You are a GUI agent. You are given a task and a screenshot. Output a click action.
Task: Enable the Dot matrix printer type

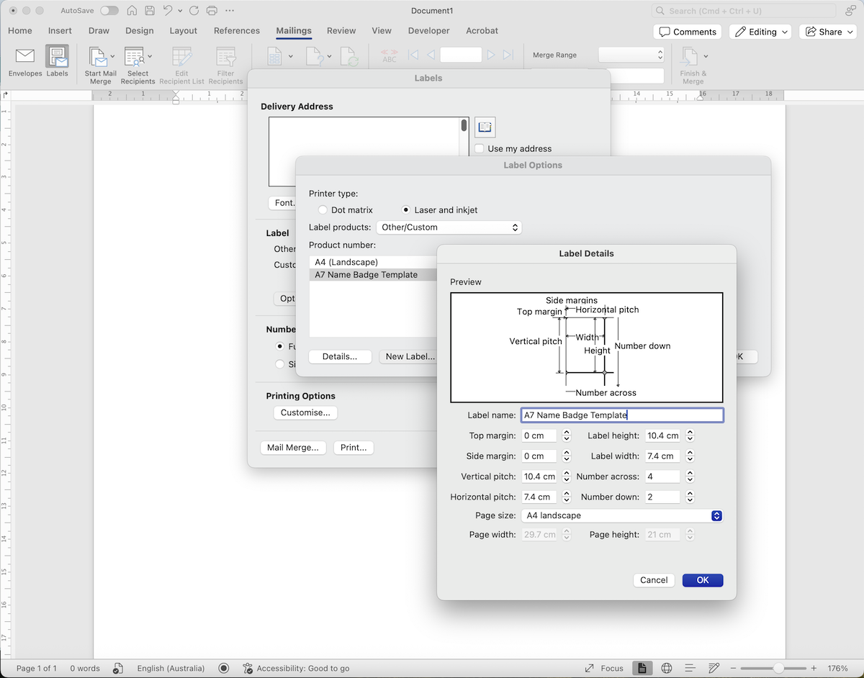tap(323, 209)
